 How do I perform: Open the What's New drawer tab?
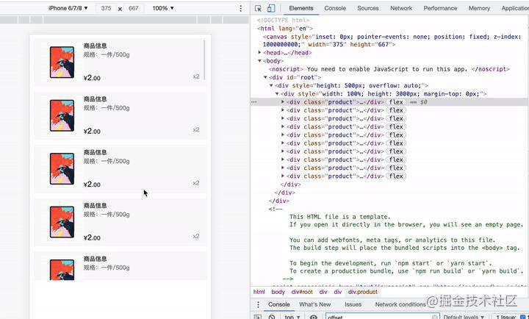point(315,304)
